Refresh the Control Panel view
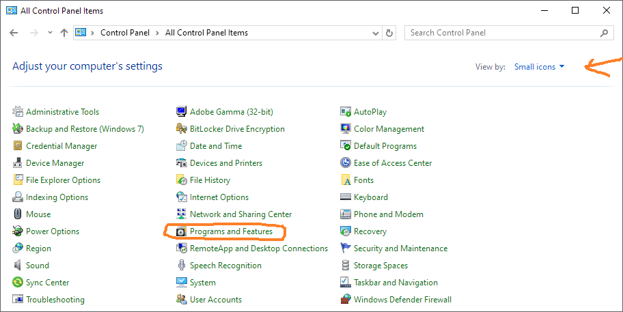This screenshot has width=623, height=312. (389, 33)
